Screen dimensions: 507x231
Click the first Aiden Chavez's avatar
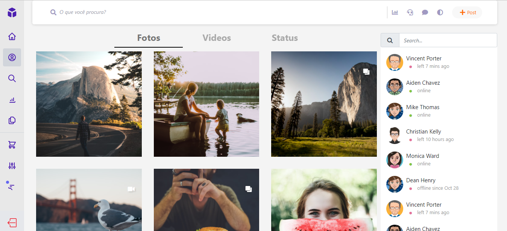(x=395, y=87)
